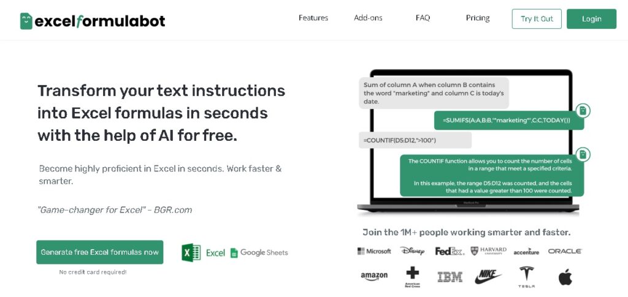Click the Tesla logo
This screenshot has width=628, height=297.
coord(526,277)
